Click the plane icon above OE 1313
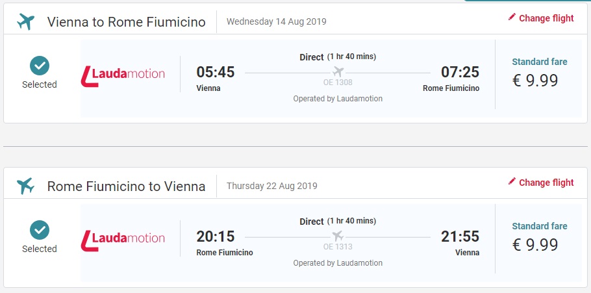The height and width of the screenshot is (293, 591). [338, 235]
